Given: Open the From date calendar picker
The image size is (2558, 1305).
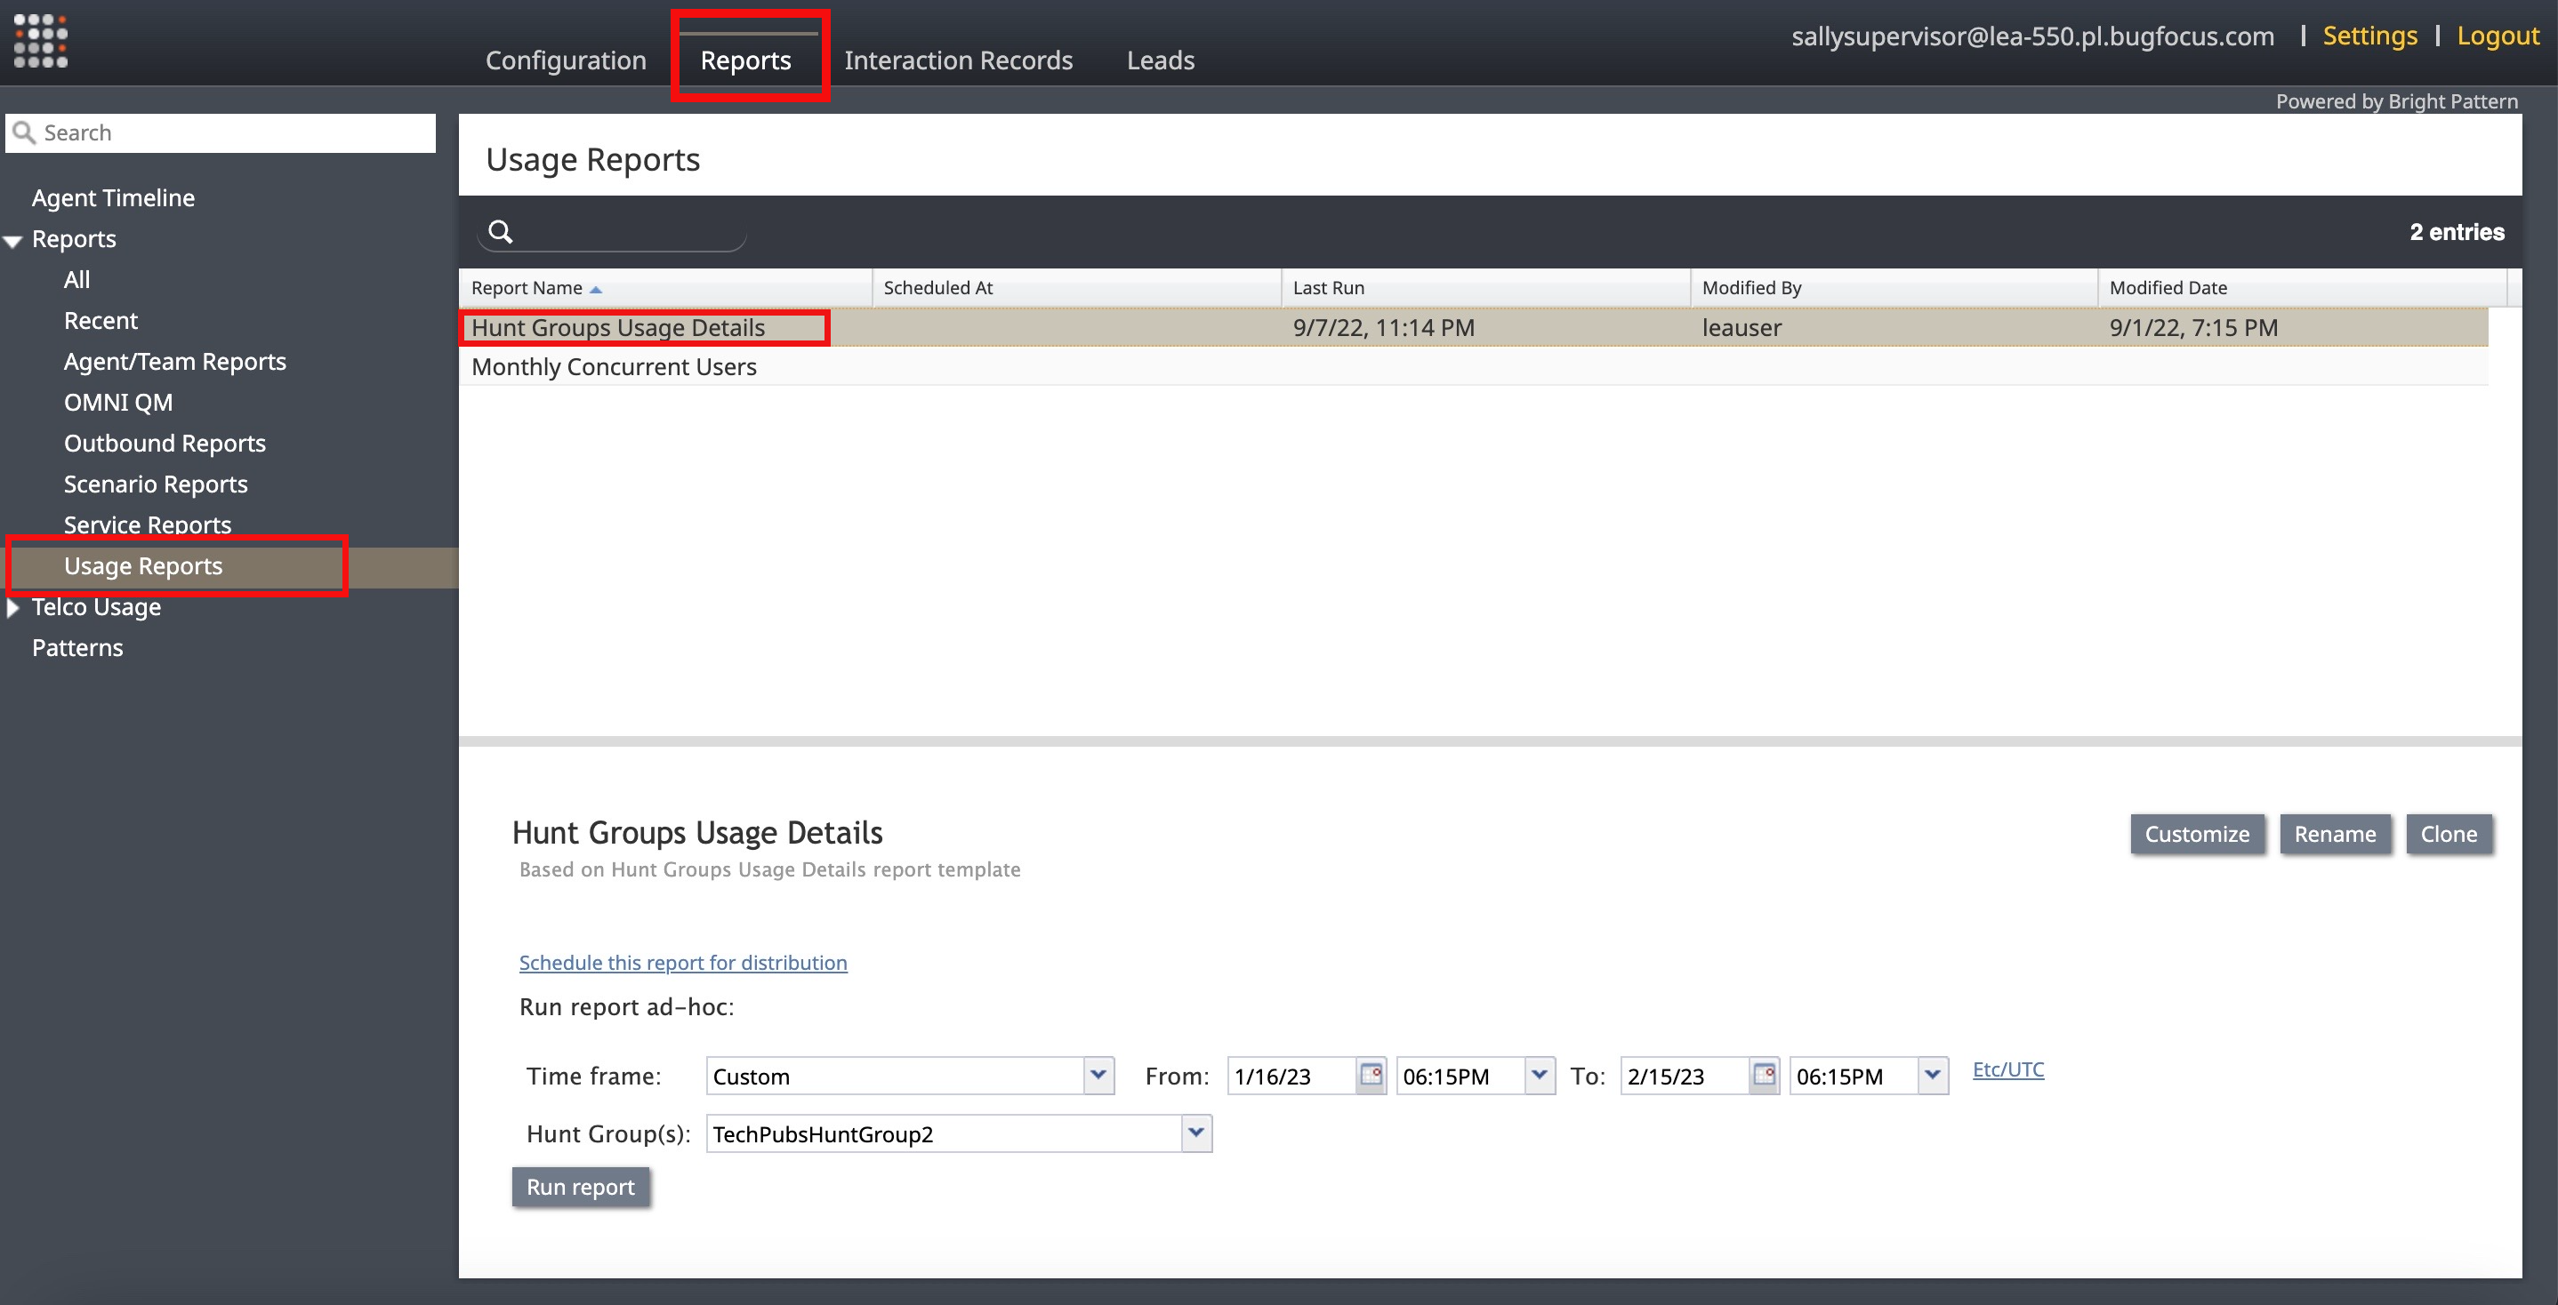Looking at the screenshot, I should click(1372, 1076).
